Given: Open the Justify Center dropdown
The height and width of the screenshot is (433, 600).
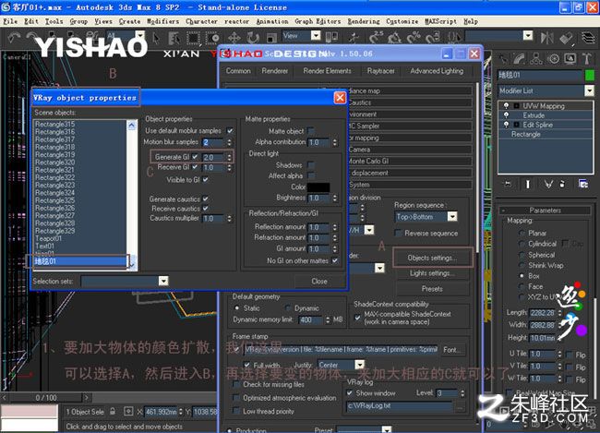Looking at the screenshot, I should point(359,365).
